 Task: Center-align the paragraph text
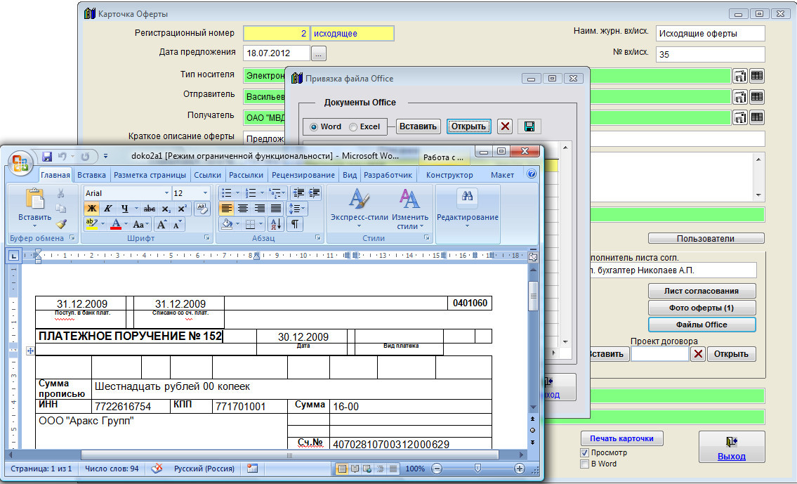point(243,209)
